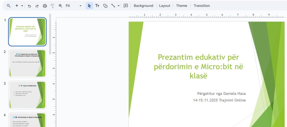Open the Theme panel
287x127 pixels.
(x=181, y=6)
